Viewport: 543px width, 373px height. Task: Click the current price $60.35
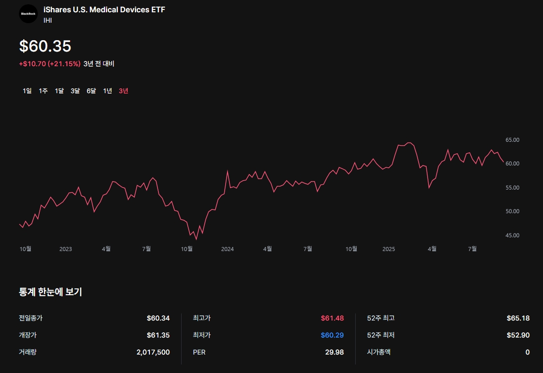click(45, 46)
